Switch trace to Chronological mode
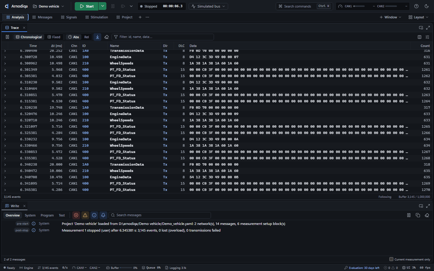 pyautogui.click(x=29, y=37)
